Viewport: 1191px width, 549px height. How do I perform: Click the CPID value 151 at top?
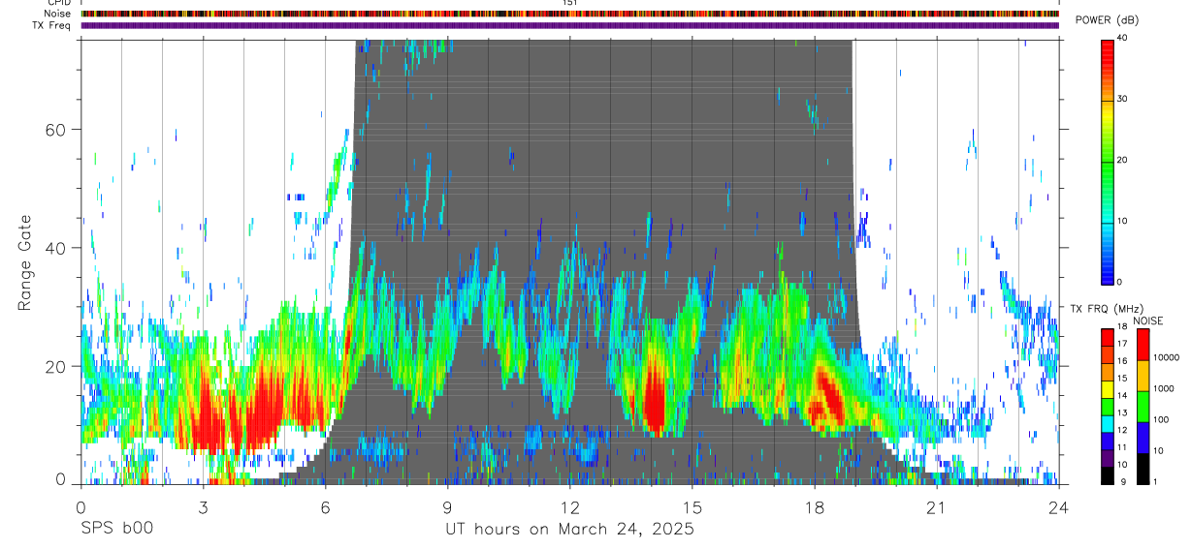point(569,3)
